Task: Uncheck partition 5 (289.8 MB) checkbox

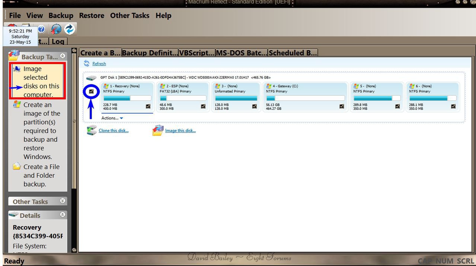Action: [397, 106]
